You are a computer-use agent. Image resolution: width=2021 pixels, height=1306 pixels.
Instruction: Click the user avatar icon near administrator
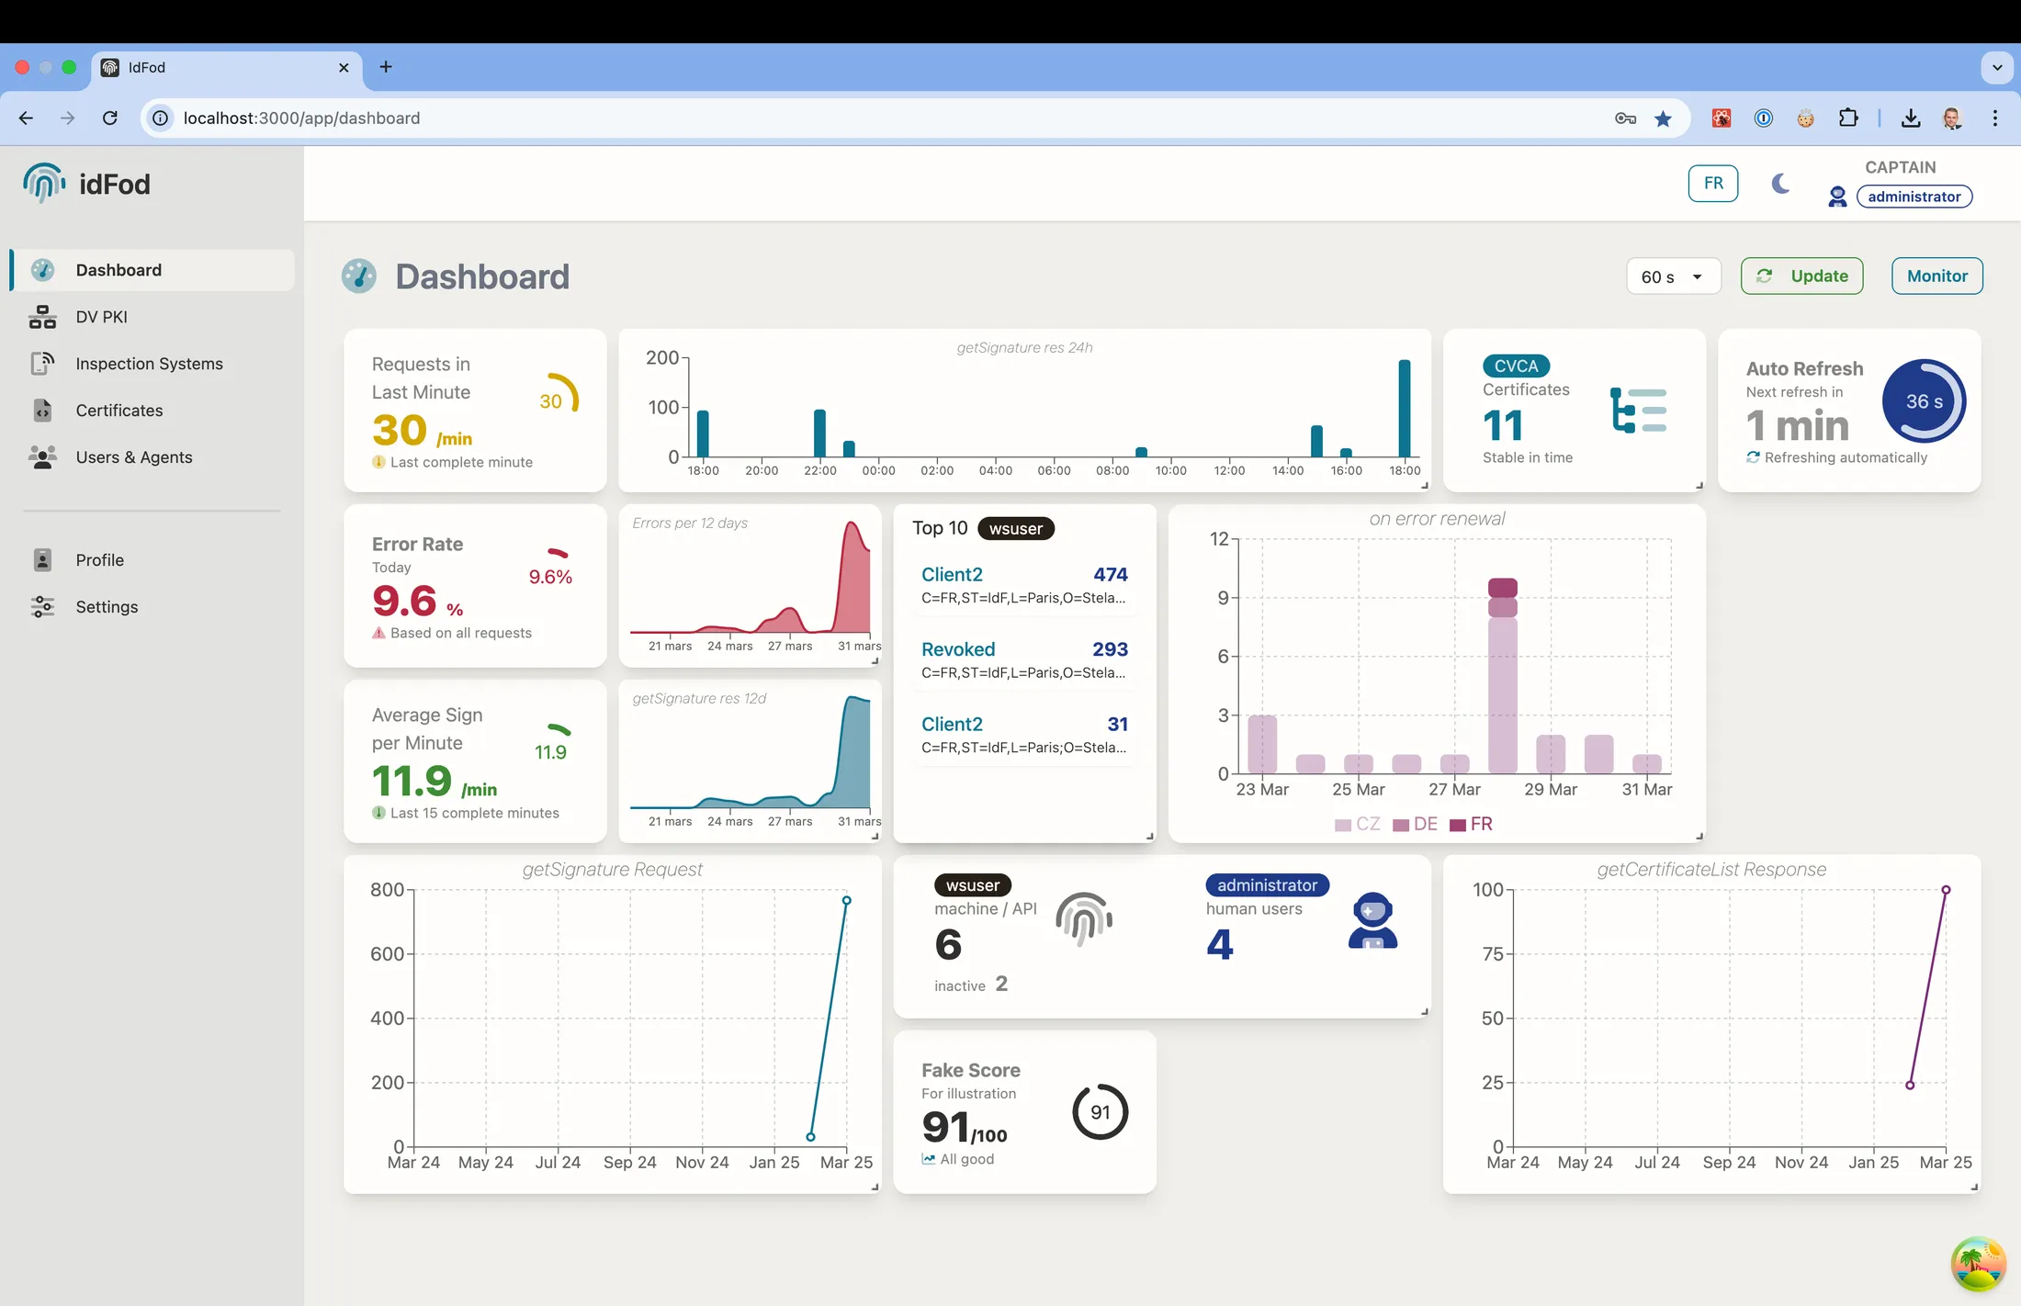(1837, 197)
